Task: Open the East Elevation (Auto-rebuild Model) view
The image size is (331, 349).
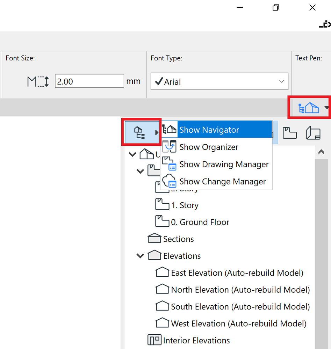Action: tap(237, 272)
